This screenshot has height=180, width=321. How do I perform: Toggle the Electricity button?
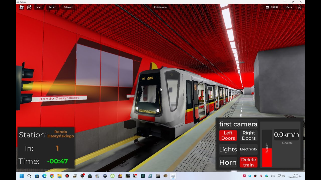pyautogui.click(x=249, y=149)
